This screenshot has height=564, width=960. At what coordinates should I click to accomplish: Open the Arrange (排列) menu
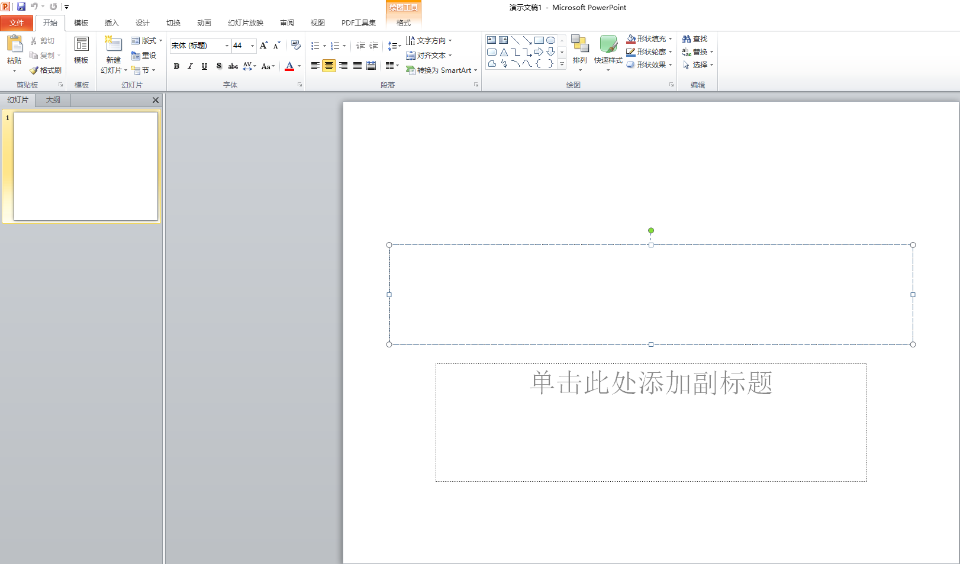tap(580, 53)
